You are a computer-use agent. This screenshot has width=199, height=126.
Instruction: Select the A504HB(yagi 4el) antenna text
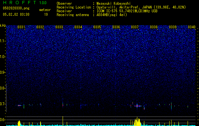[x=112, y=15]
